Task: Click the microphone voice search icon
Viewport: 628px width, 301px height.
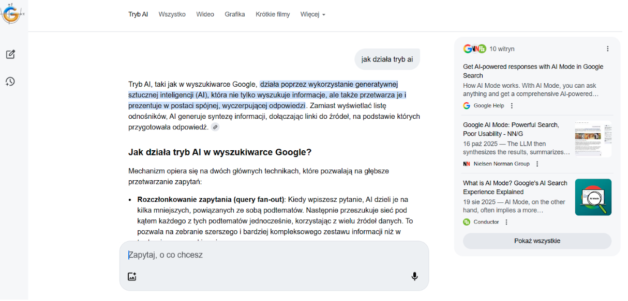Action: [414, 276]
